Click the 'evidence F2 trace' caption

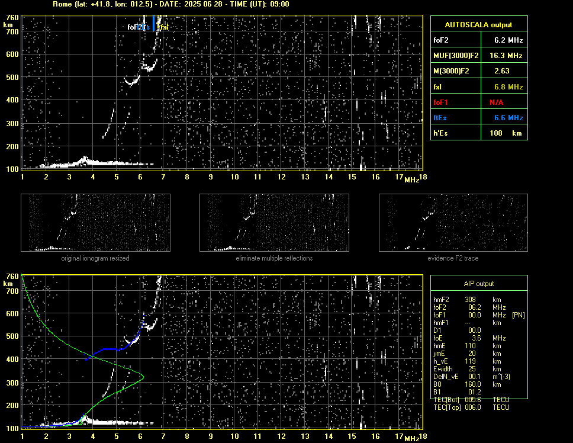453,258
